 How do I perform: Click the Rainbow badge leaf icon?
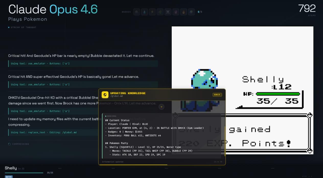point(160,12)
